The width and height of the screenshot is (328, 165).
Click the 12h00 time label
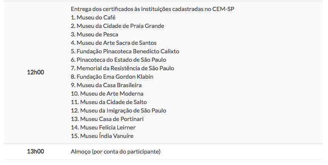36,72
